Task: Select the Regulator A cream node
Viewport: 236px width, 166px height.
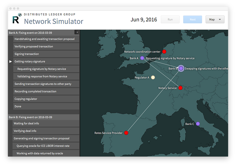Action: click(153, 77)
